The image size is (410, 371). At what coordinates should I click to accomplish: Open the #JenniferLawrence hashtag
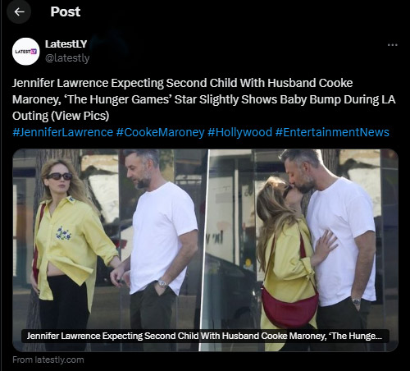pyautogui.click(x=63, y=132)
